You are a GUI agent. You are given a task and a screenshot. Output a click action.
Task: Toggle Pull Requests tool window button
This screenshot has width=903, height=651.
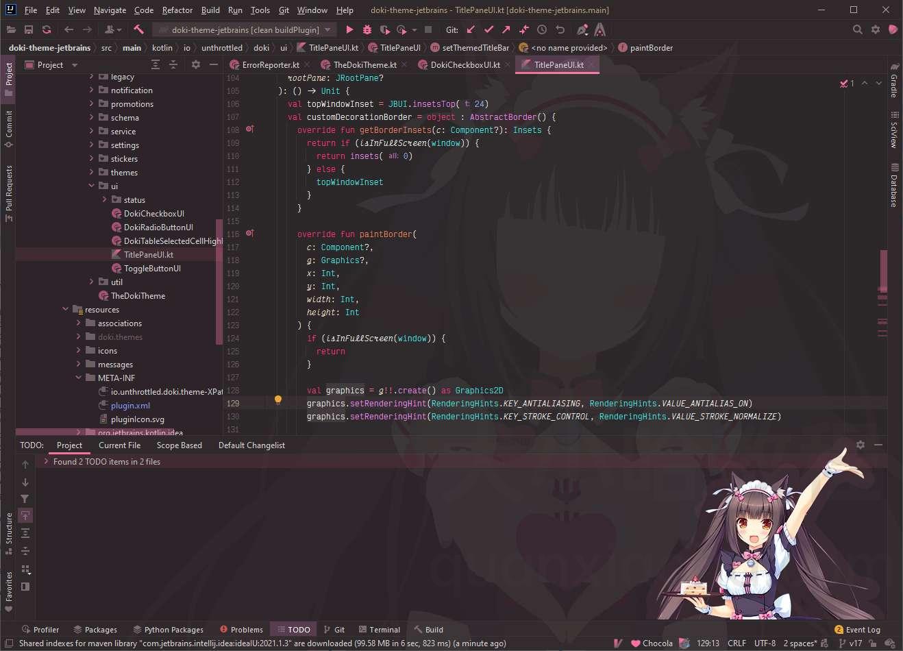pos(9,194)
